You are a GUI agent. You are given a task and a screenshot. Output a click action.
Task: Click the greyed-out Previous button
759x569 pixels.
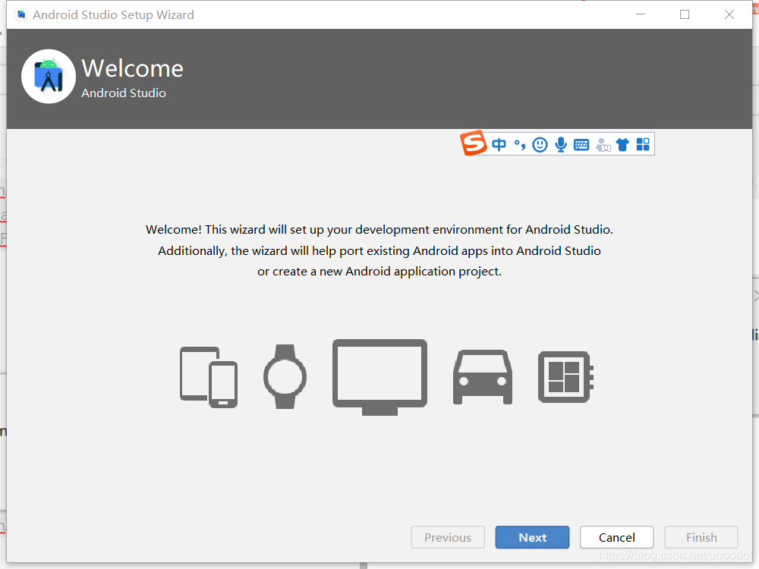[x=448, y=537]
